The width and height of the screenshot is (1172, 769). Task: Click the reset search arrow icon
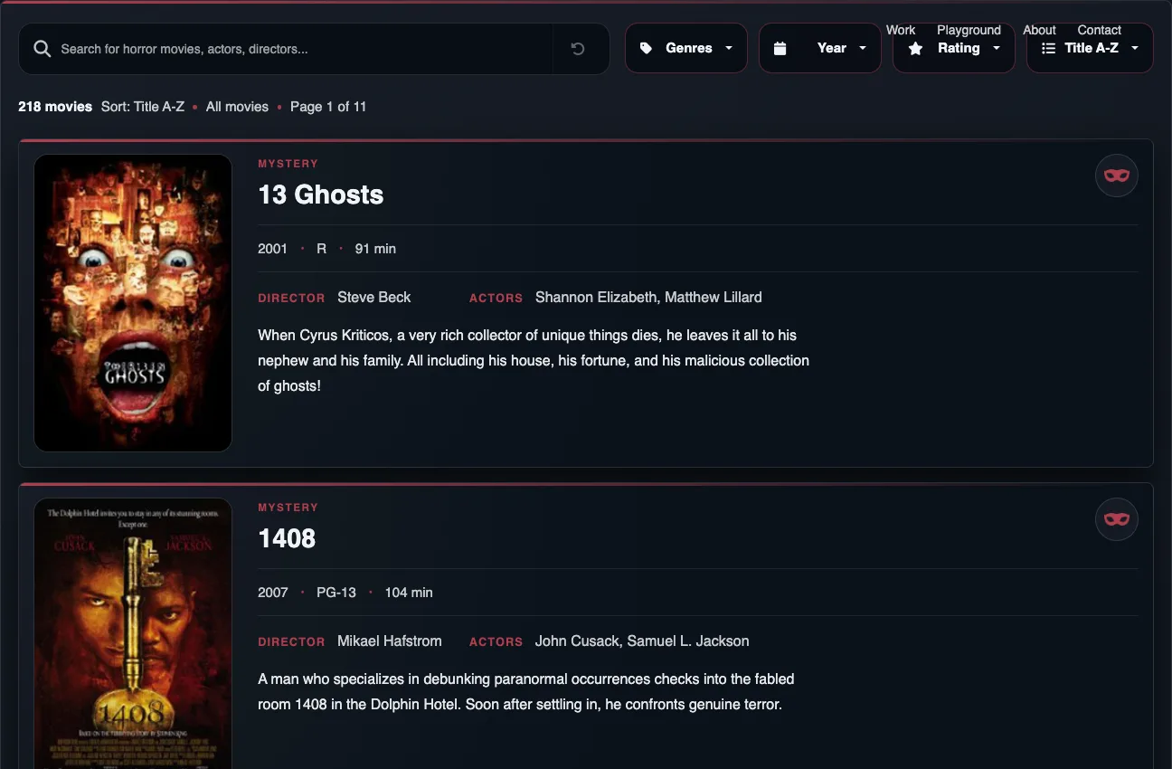pyautogui.click(x=578, y=49)
